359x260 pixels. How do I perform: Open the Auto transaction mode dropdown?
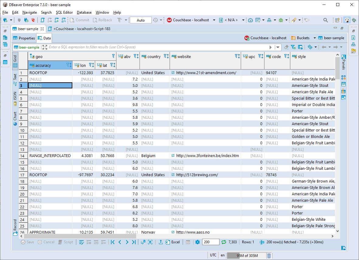tap(141, 20)
